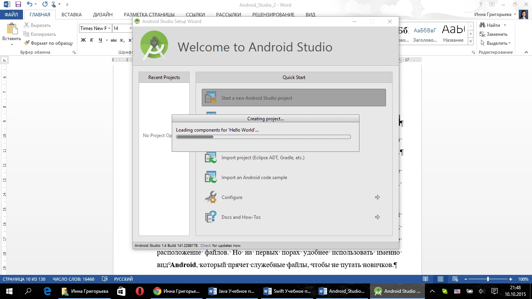The width and height of the screenshot is (532, 299).
Task: Click the Import Android code sample icon
Action: [211, 178]
